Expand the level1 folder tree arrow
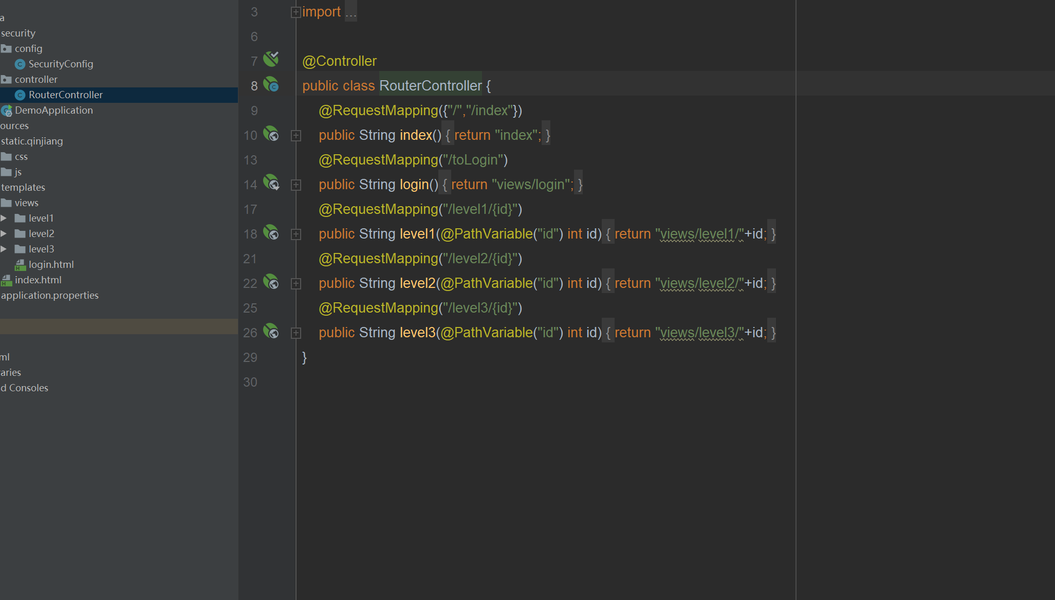Viewport: 1055px width, 600px height. (4, 219)
